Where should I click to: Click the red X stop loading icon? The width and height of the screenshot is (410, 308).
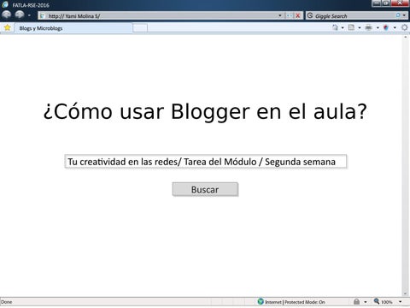coord(298,15)
